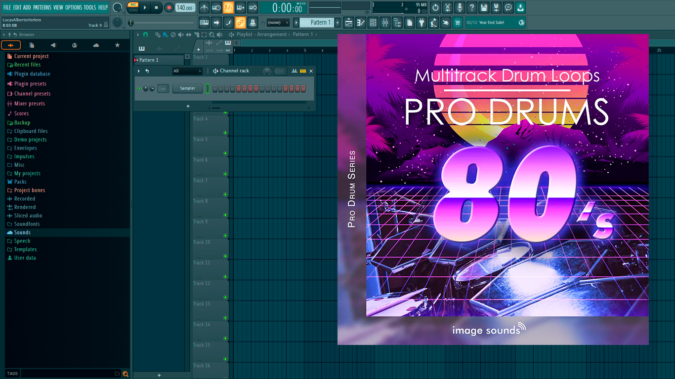Open the TOOLS menu
The width and height of the screenshot is (675, 379).
90,7
